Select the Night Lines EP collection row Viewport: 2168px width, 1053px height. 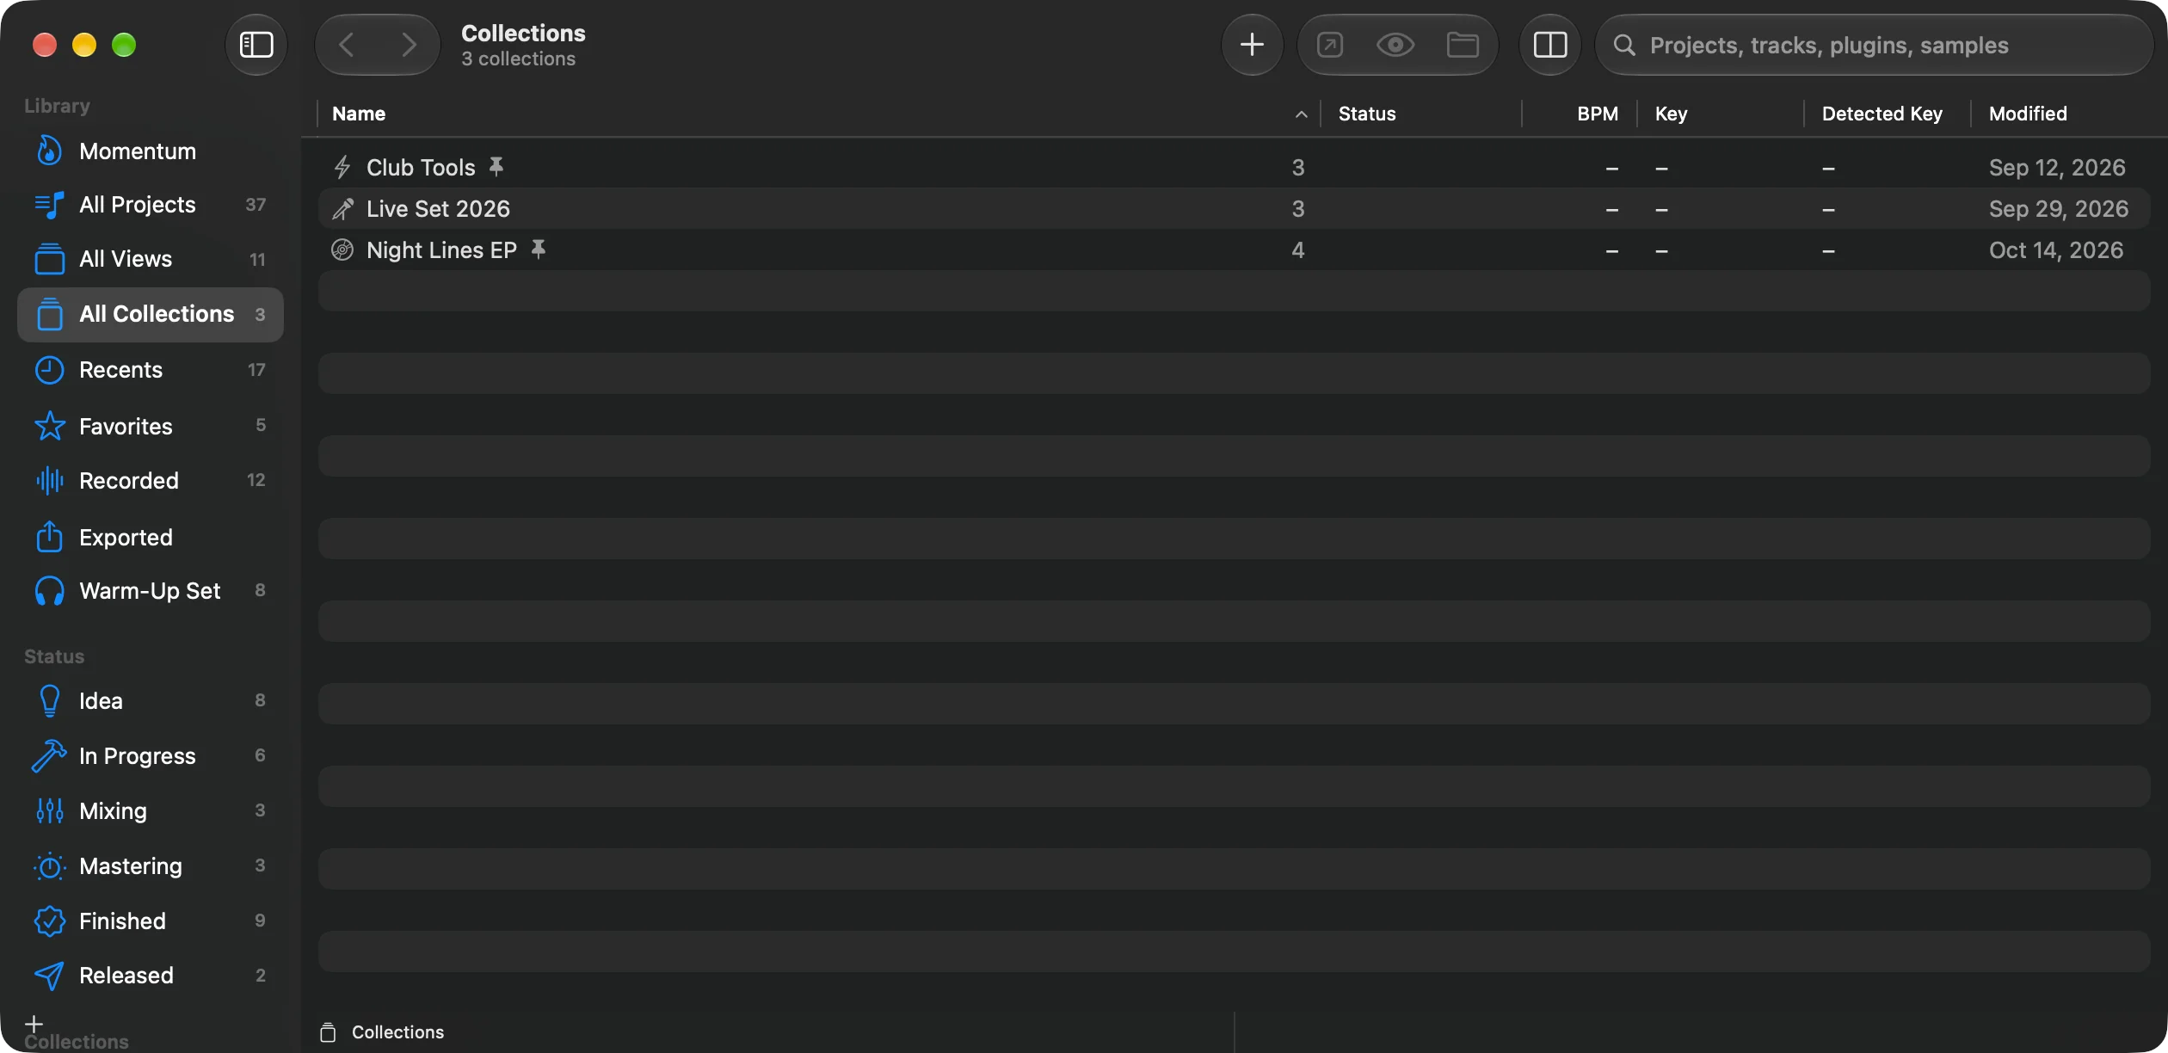click(x=1235, y=250)
